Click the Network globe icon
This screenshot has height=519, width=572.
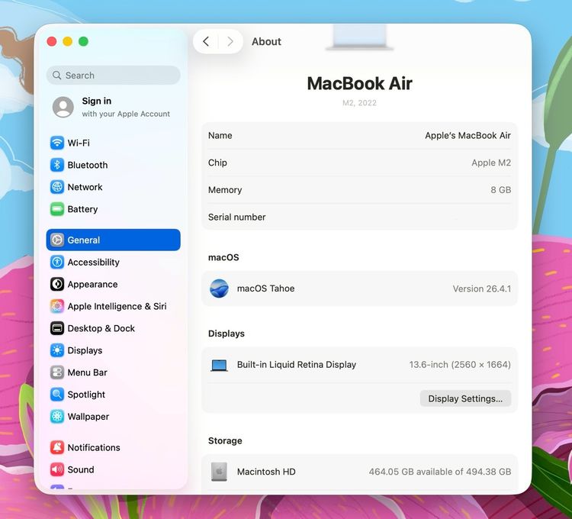click(57, 187)
